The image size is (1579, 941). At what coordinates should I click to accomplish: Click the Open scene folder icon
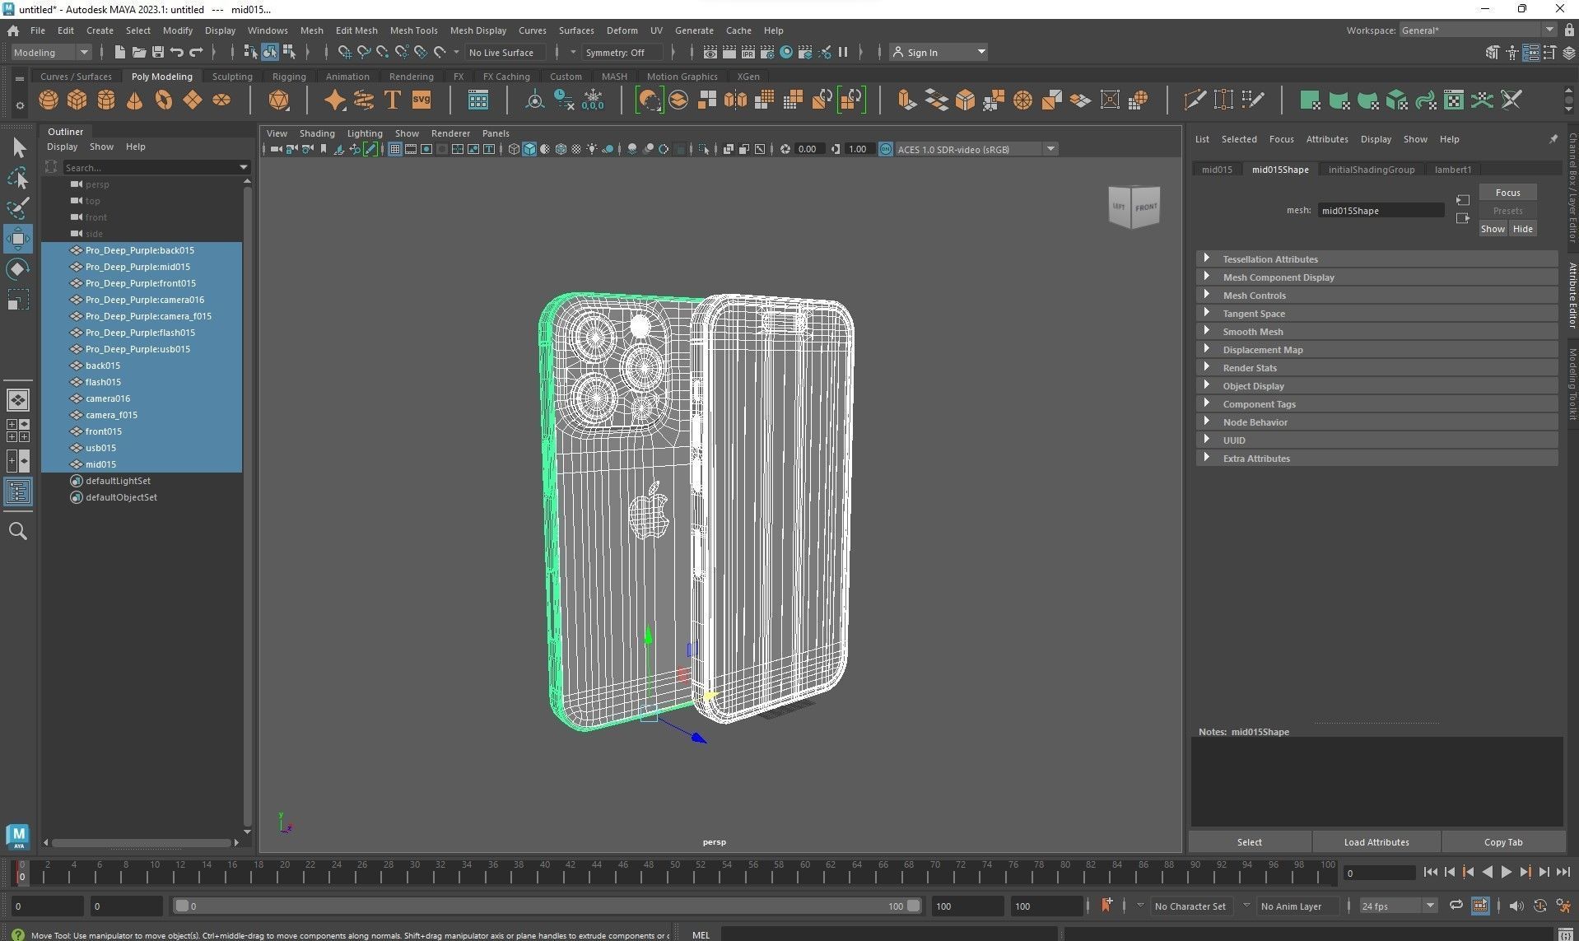pyautogui.click(x=139, y=52)
